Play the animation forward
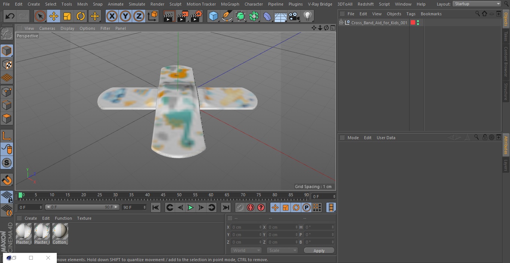 click(x=190, y=207)
